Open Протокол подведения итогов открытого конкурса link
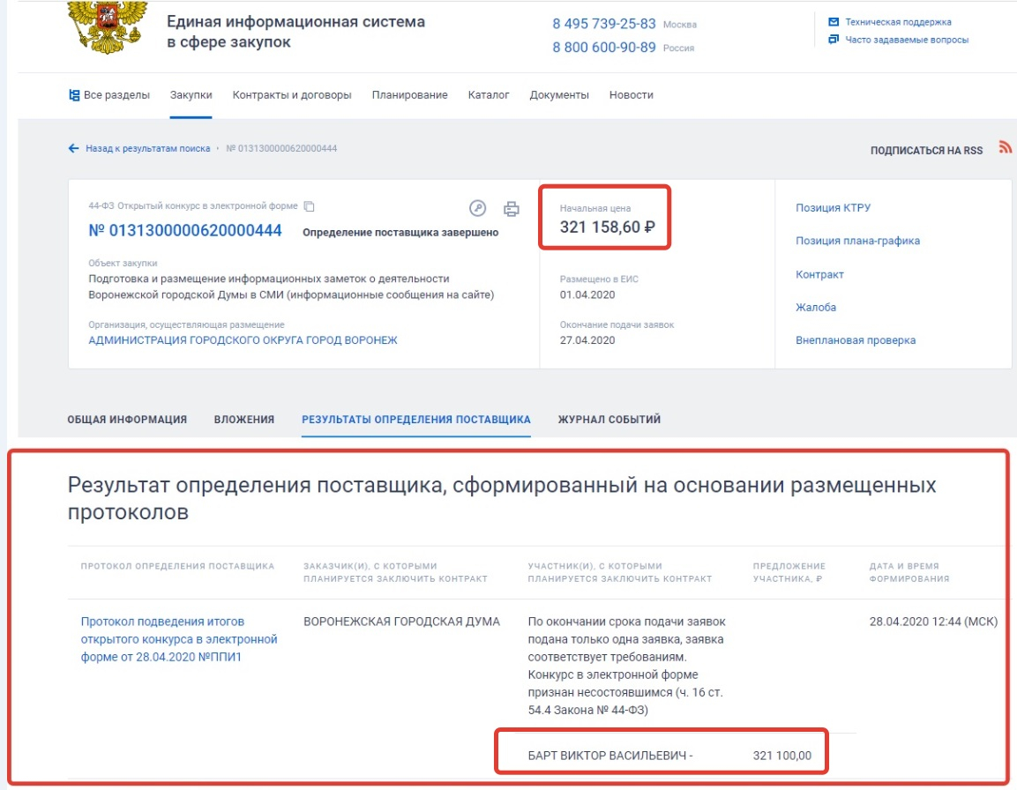1017x790 pixels. coord(179,639)
